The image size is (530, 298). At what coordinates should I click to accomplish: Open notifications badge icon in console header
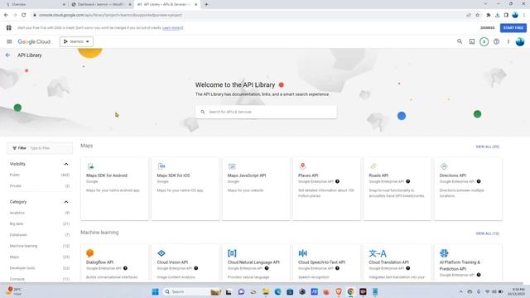click(x=484, y=41)
